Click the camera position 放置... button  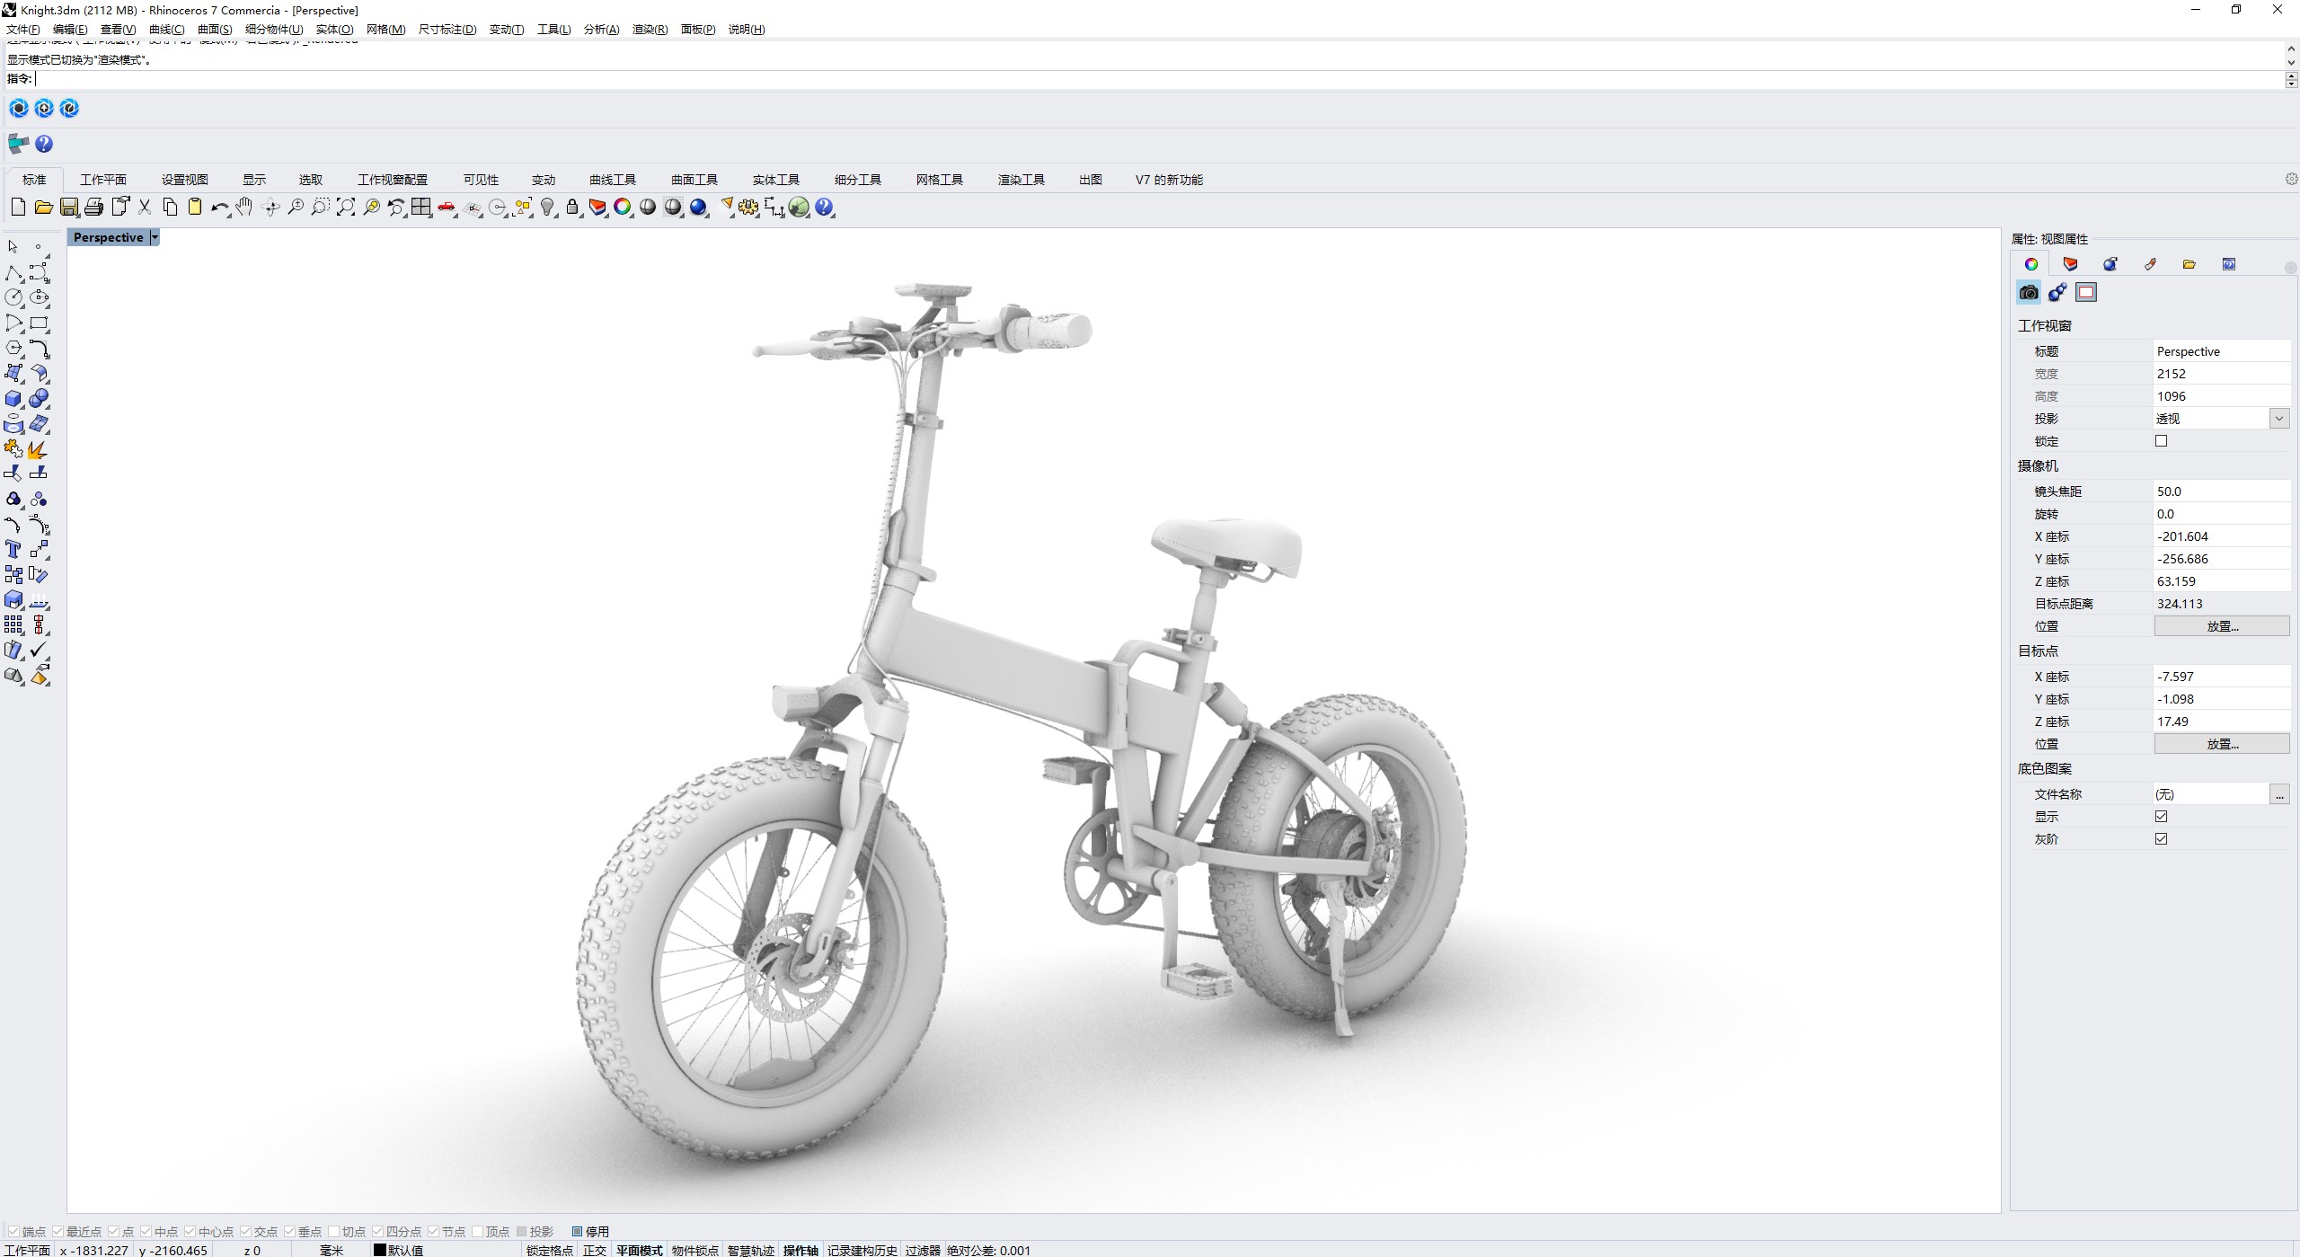click(x=2221, y=625)
